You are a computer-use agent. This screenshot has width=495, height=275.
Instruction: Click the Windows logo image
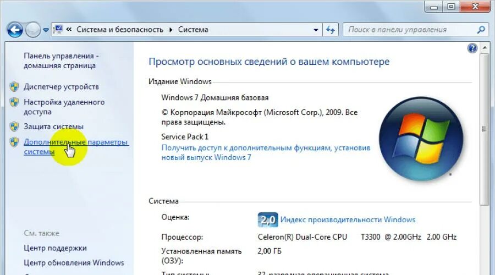(421, 139)
